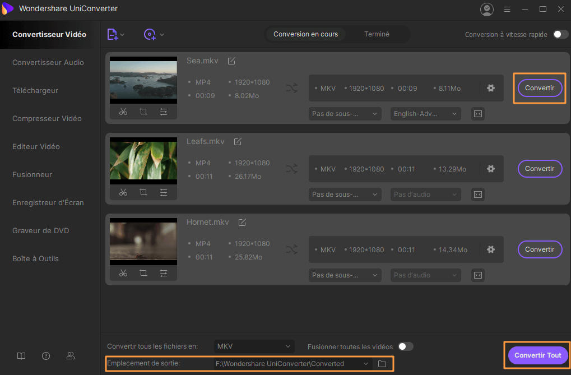Image resolution: width=571 pixels, height=375 pixels.
Task: Toggle Fusionner toutes les vidéos switch
Action: 406,346
